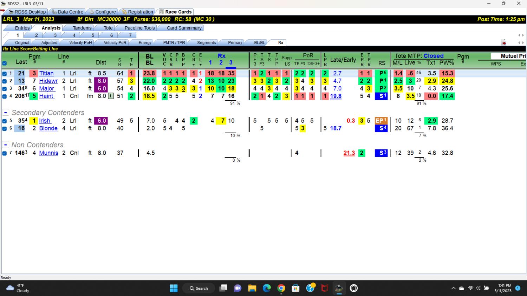527x296 pixels.
Task: Click the red arrow export icon
Action: [504, 43]
